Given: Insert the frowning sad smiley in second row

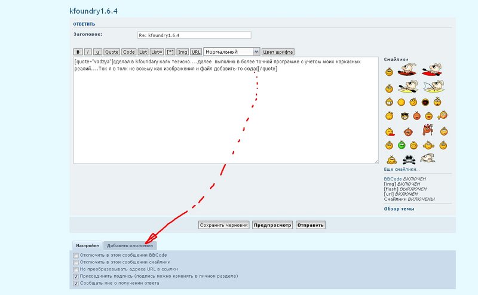Looking at the screenshot, I should 389,88.
